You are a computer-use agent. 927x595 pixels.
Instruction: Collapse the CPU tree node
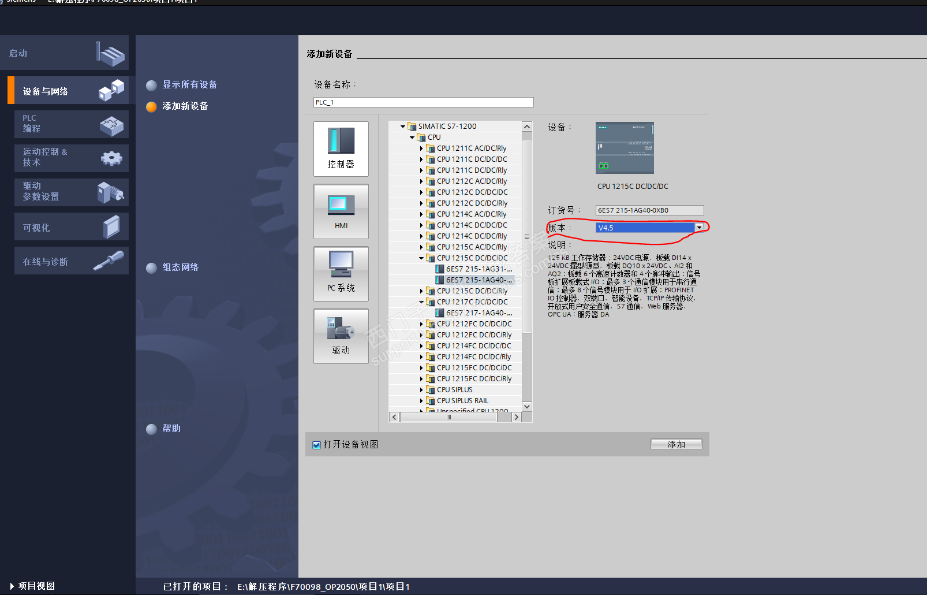[x=412, y=137]
